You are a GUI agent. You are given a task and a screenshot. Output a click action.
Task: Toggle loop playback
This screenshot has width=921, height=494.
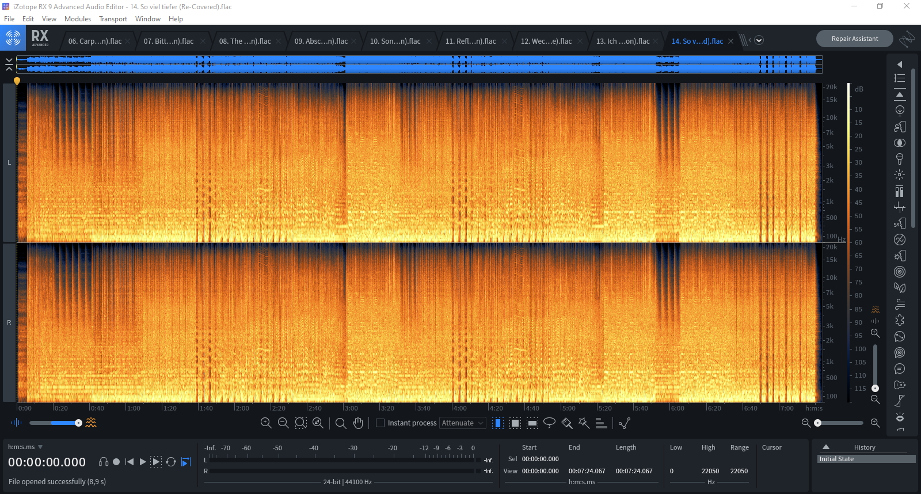(x=171, y=462)
